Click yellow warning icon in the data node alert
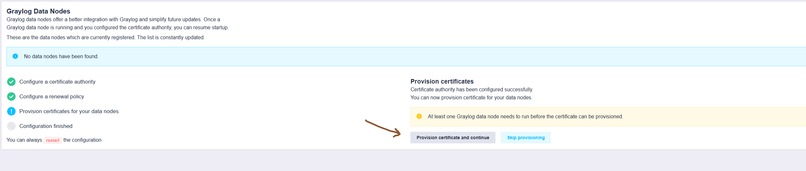Image resolution: width=806 pixels, height=171 pixels. [419, 116]
